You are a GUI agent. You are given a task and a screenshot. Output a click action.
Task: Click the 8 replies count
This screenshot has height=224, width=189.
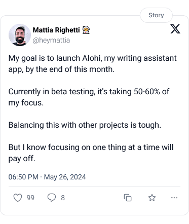pyautogui.click(x=63, y=198)
